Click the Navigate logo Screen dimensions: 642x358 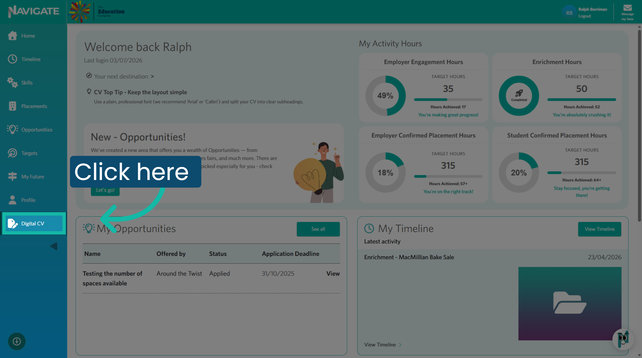(33, 11)
